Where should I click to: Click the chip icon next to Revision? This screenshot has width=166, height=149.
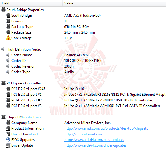click(8, 21)
